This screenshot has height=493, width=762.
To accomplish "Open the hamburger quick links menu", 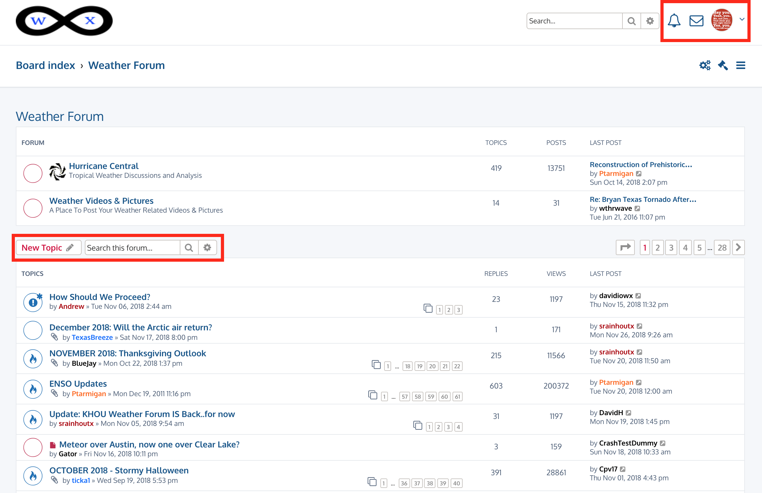I will (740, 66).
